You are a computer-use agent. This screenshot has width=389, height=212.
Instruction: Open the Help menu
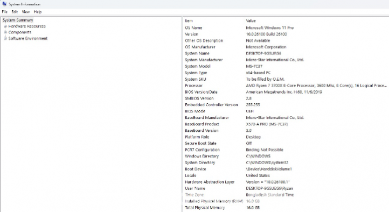(38, 12)
